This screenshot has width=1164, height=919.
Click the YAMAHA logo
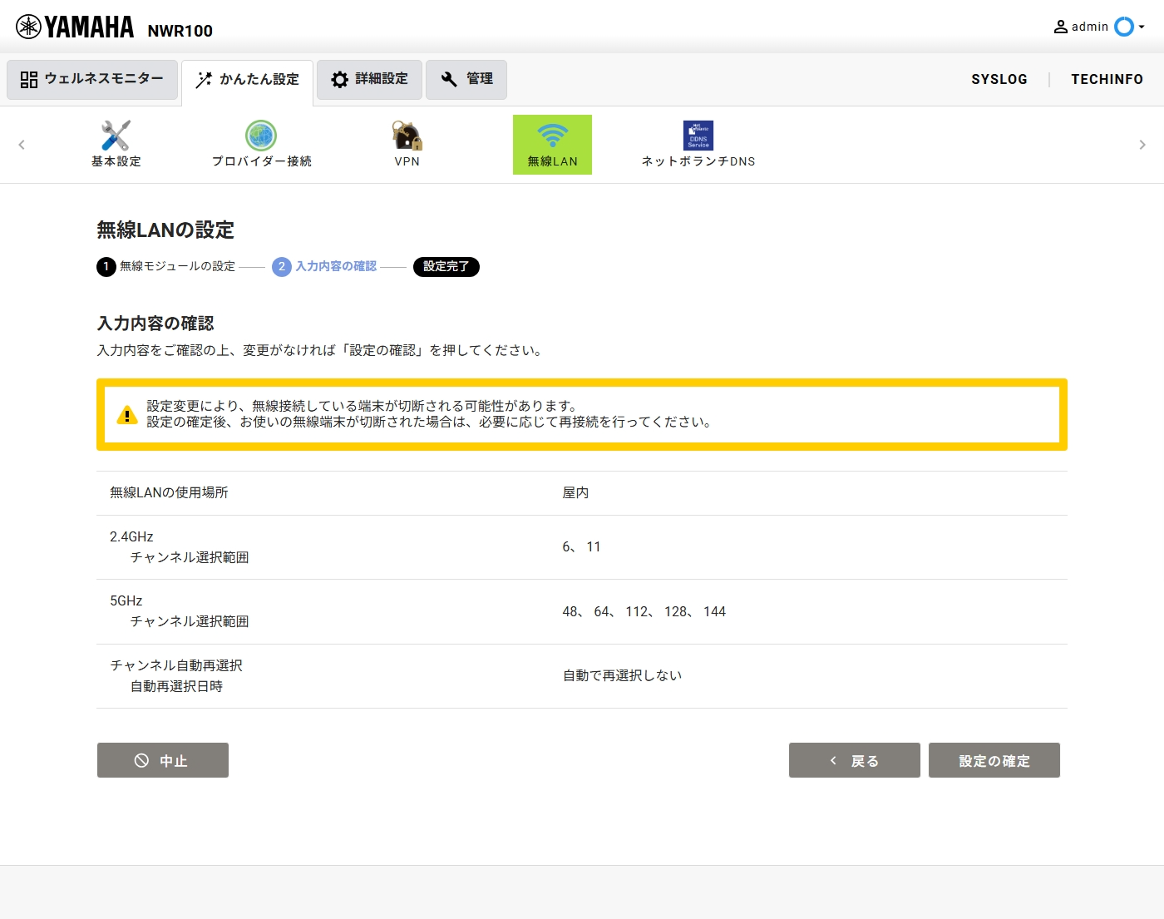tap(75, 27)
